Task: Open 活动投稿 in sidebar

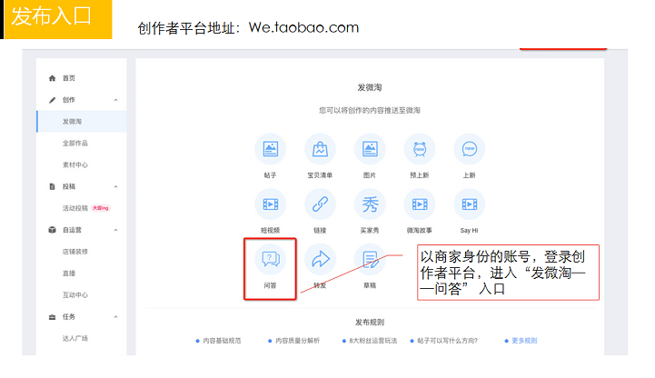Action: click(x=75, y=208)
